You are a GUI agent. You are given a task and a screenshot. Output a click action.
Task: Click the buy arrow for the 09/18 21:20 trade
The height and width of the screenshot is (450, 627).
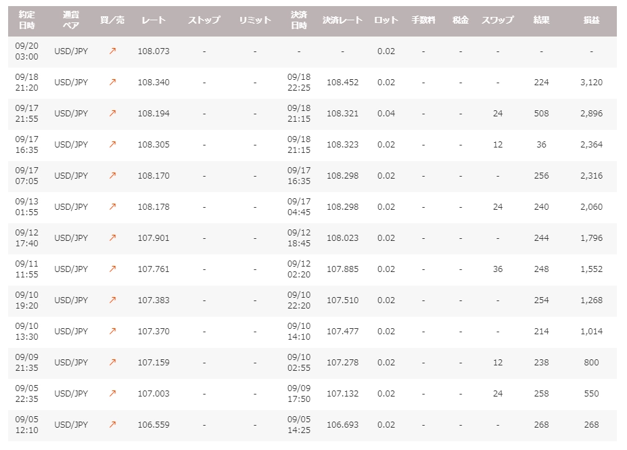pyautogui.click(x=112, y=82)
